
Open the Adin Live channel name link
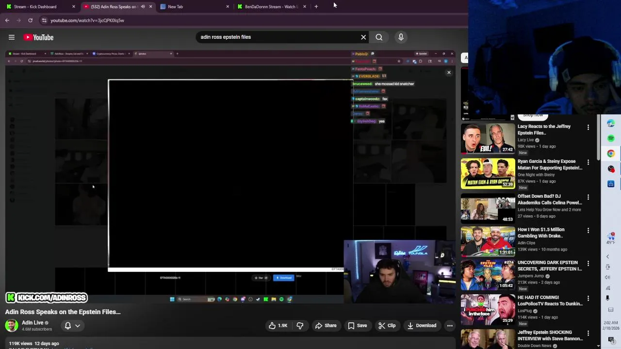(33, 323)
